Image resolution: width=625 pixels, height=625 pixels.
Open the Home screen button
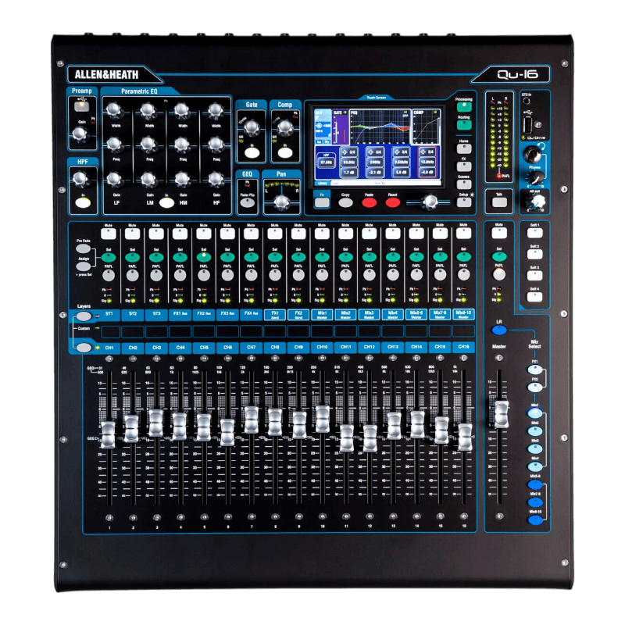click(x=464, y=148)
